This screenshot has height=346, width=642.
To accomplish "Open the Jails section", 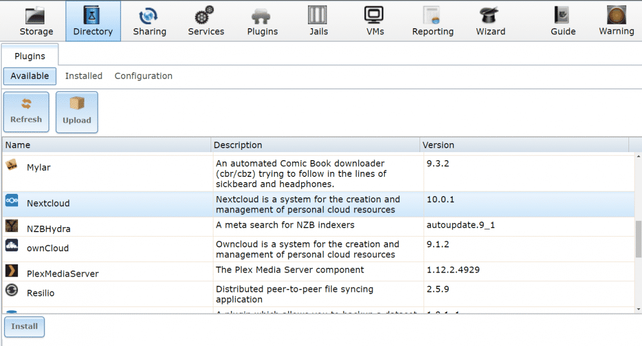I will [x=318, y=21].
